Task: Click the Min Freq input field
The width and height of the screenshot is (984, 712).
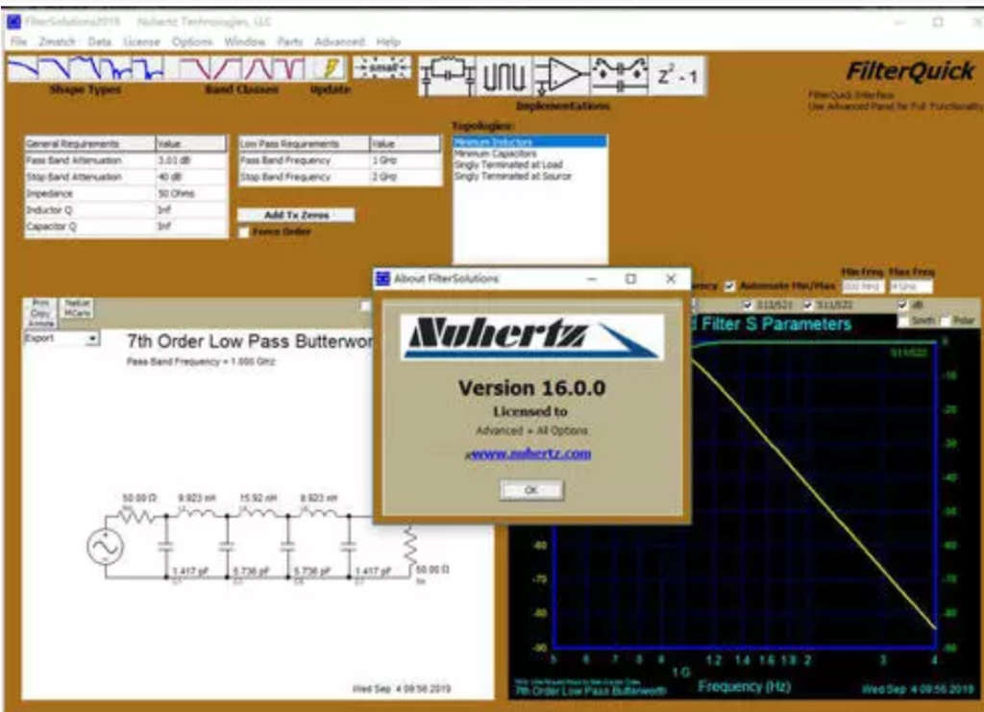Action: click(x=863, y=286)
